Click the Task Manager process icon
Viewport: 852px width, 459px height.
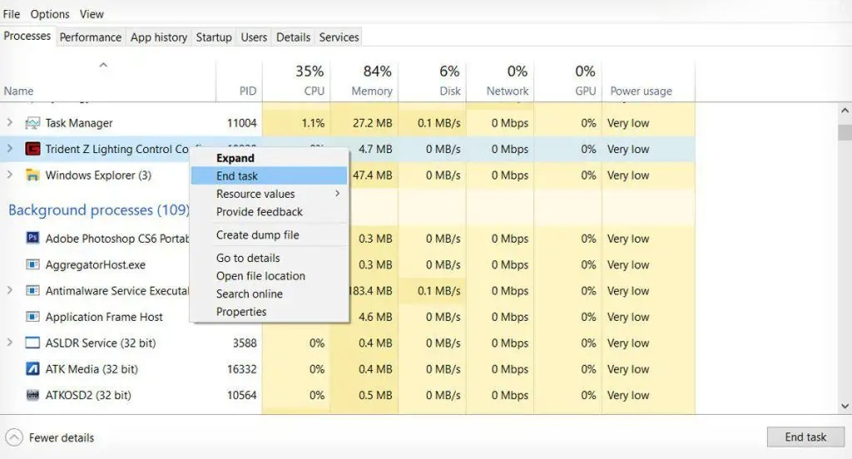pyautogui.click(x=32, y=123)
